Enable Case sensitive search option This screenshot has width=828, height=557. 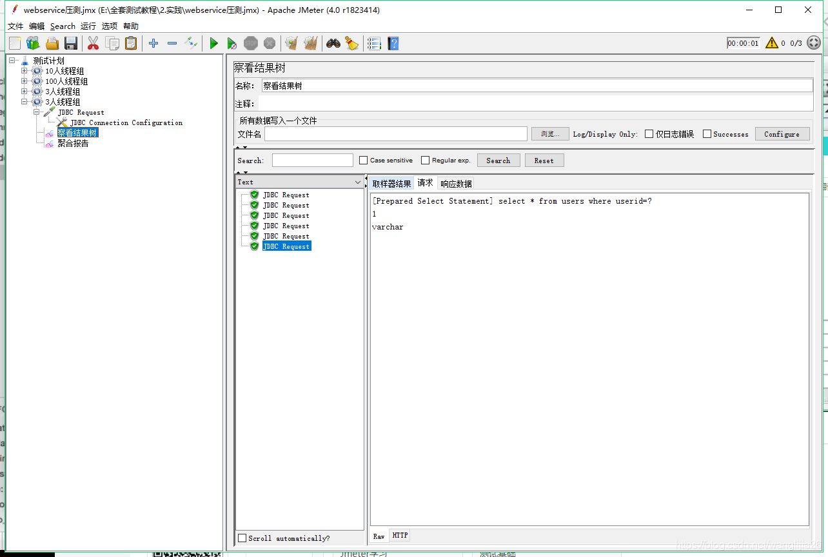[x=363, y=161]
